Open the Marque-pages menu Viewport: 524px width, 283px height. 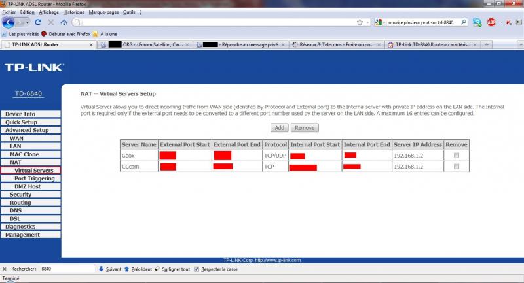pyautogui.click(x=103, y=12)
